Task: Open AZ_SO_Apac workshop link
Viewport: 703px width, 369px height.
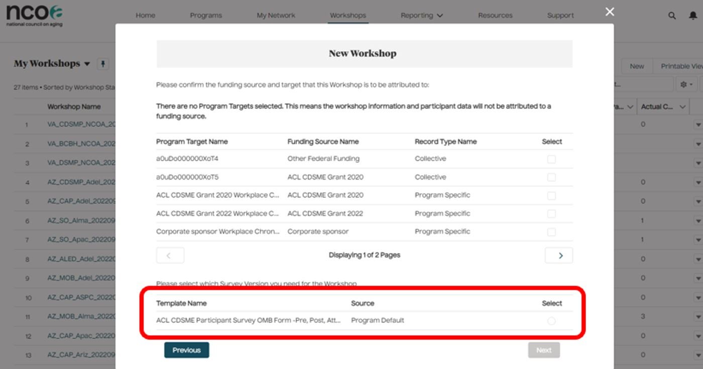Action: point(81,240)
